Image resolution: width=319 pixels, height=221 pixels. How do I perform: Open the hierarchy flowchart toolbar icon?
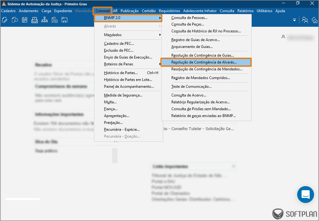[x=44, y=20]
